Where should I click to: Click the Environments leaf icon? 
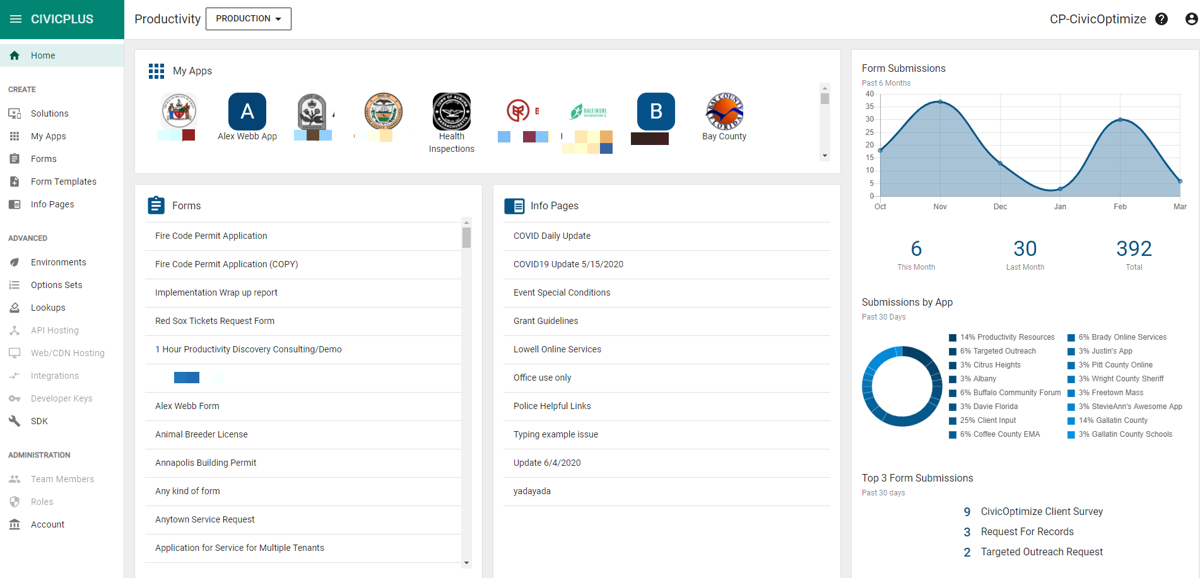pos(15,262)
